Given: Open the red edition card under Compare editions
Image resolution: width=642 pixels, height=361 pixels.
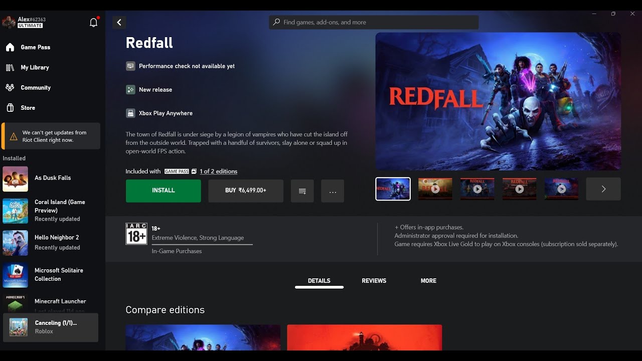Looking at the screenshot, I should click(x=365, y=337).
